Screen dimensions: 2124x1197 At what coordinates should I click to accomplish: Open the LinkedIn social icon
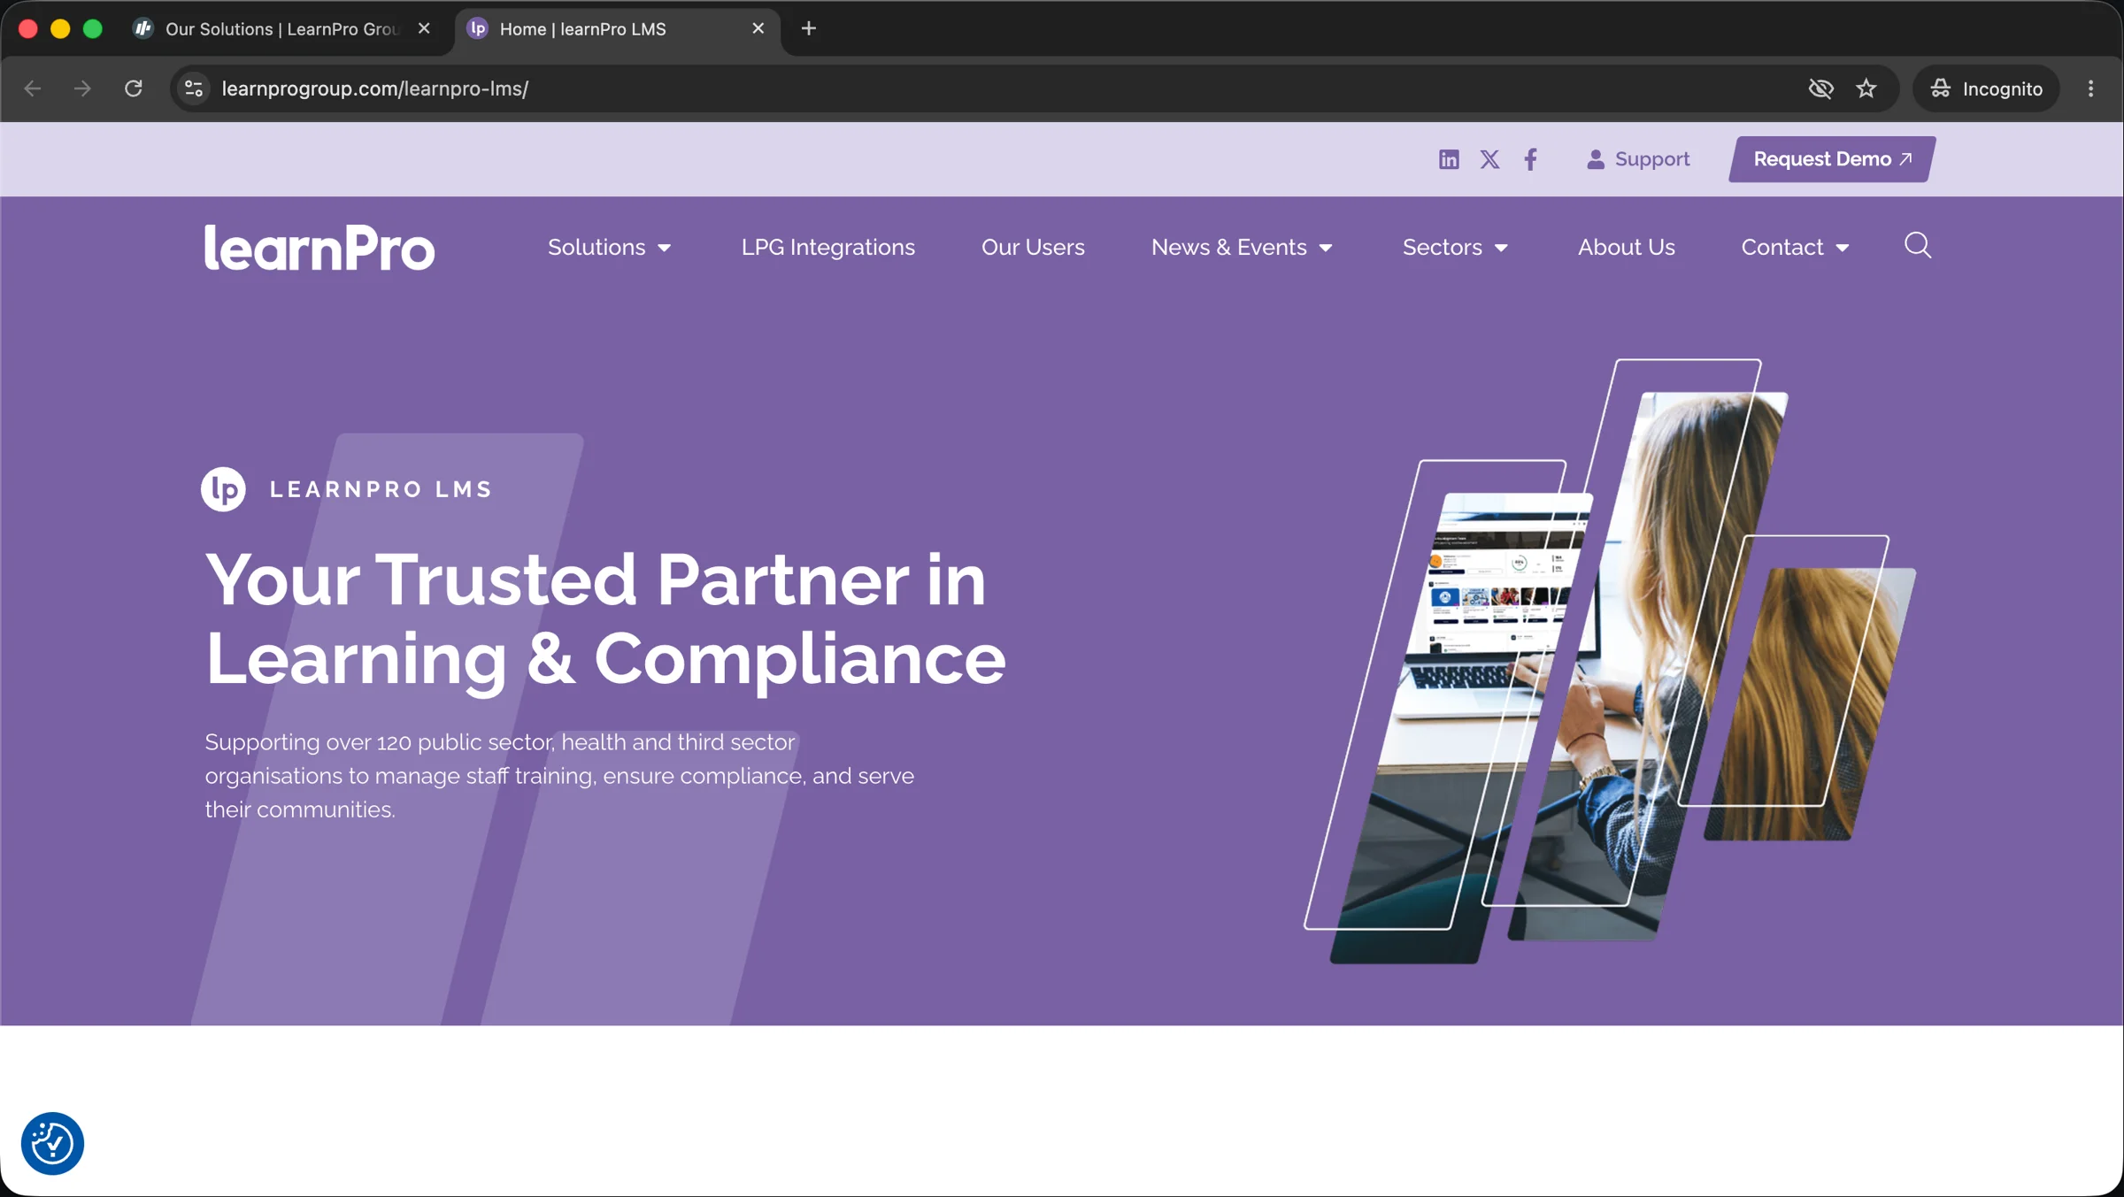(x=1448, y=159)
